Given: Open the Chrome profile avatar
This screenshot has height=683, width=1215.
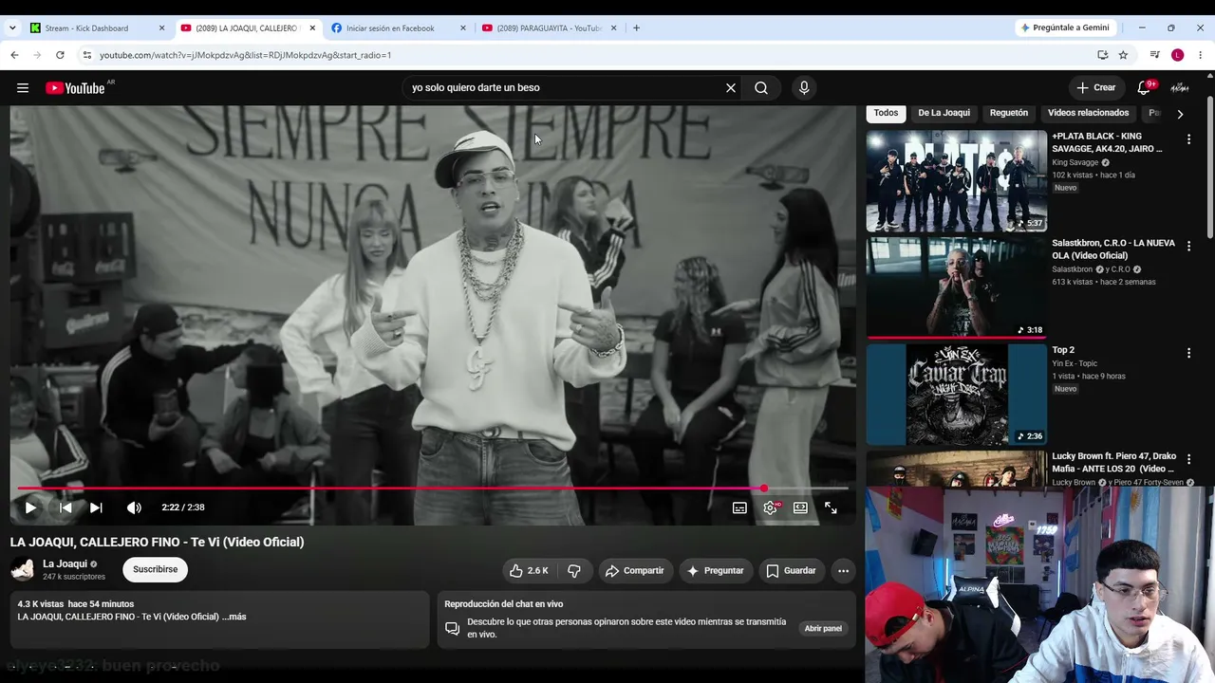Looking at the screenshot, I should (x=1178, y=55).
